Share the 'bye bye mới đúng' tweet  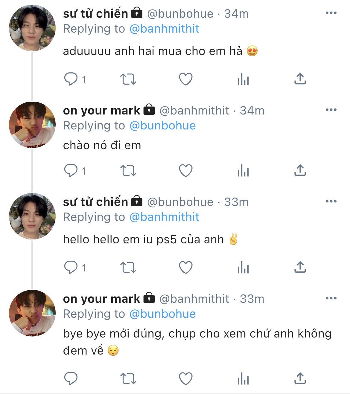[300, 378]
